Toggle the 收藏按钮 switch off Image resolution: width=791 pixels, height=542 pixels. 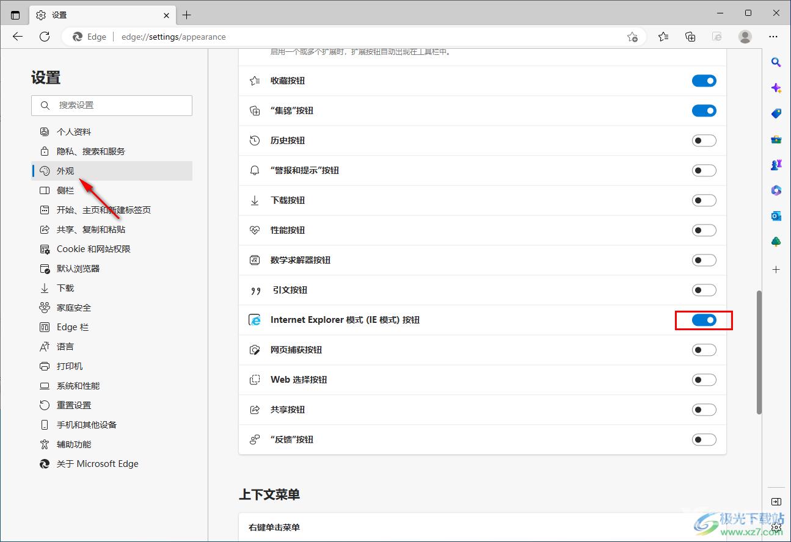pyautogui.click(x=704, y=81)
